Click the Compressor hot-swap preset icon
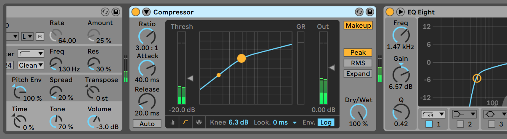The image size is (507, 139). [x=359, y=12]
